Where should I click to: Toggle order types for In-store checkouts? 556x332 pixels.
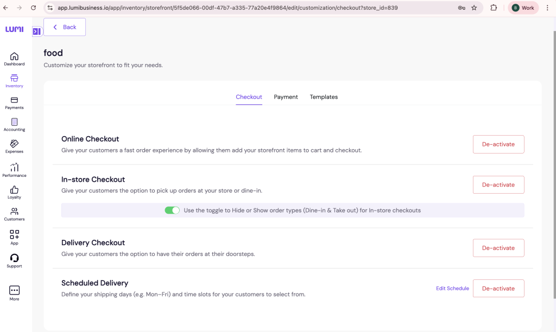172,210
